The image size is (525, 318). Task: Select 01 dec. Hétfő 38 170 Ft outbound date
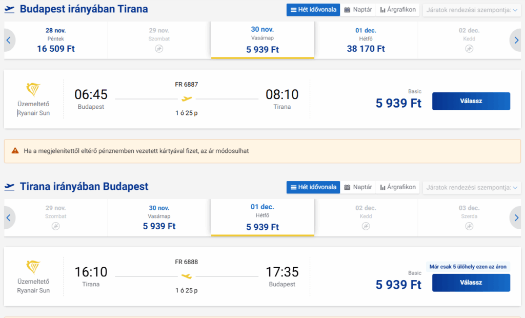click(x=366, y=41)
